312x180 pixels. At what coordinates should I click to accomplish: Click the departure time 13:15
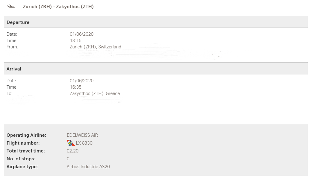pyautogui.click(x=75, y=41)
